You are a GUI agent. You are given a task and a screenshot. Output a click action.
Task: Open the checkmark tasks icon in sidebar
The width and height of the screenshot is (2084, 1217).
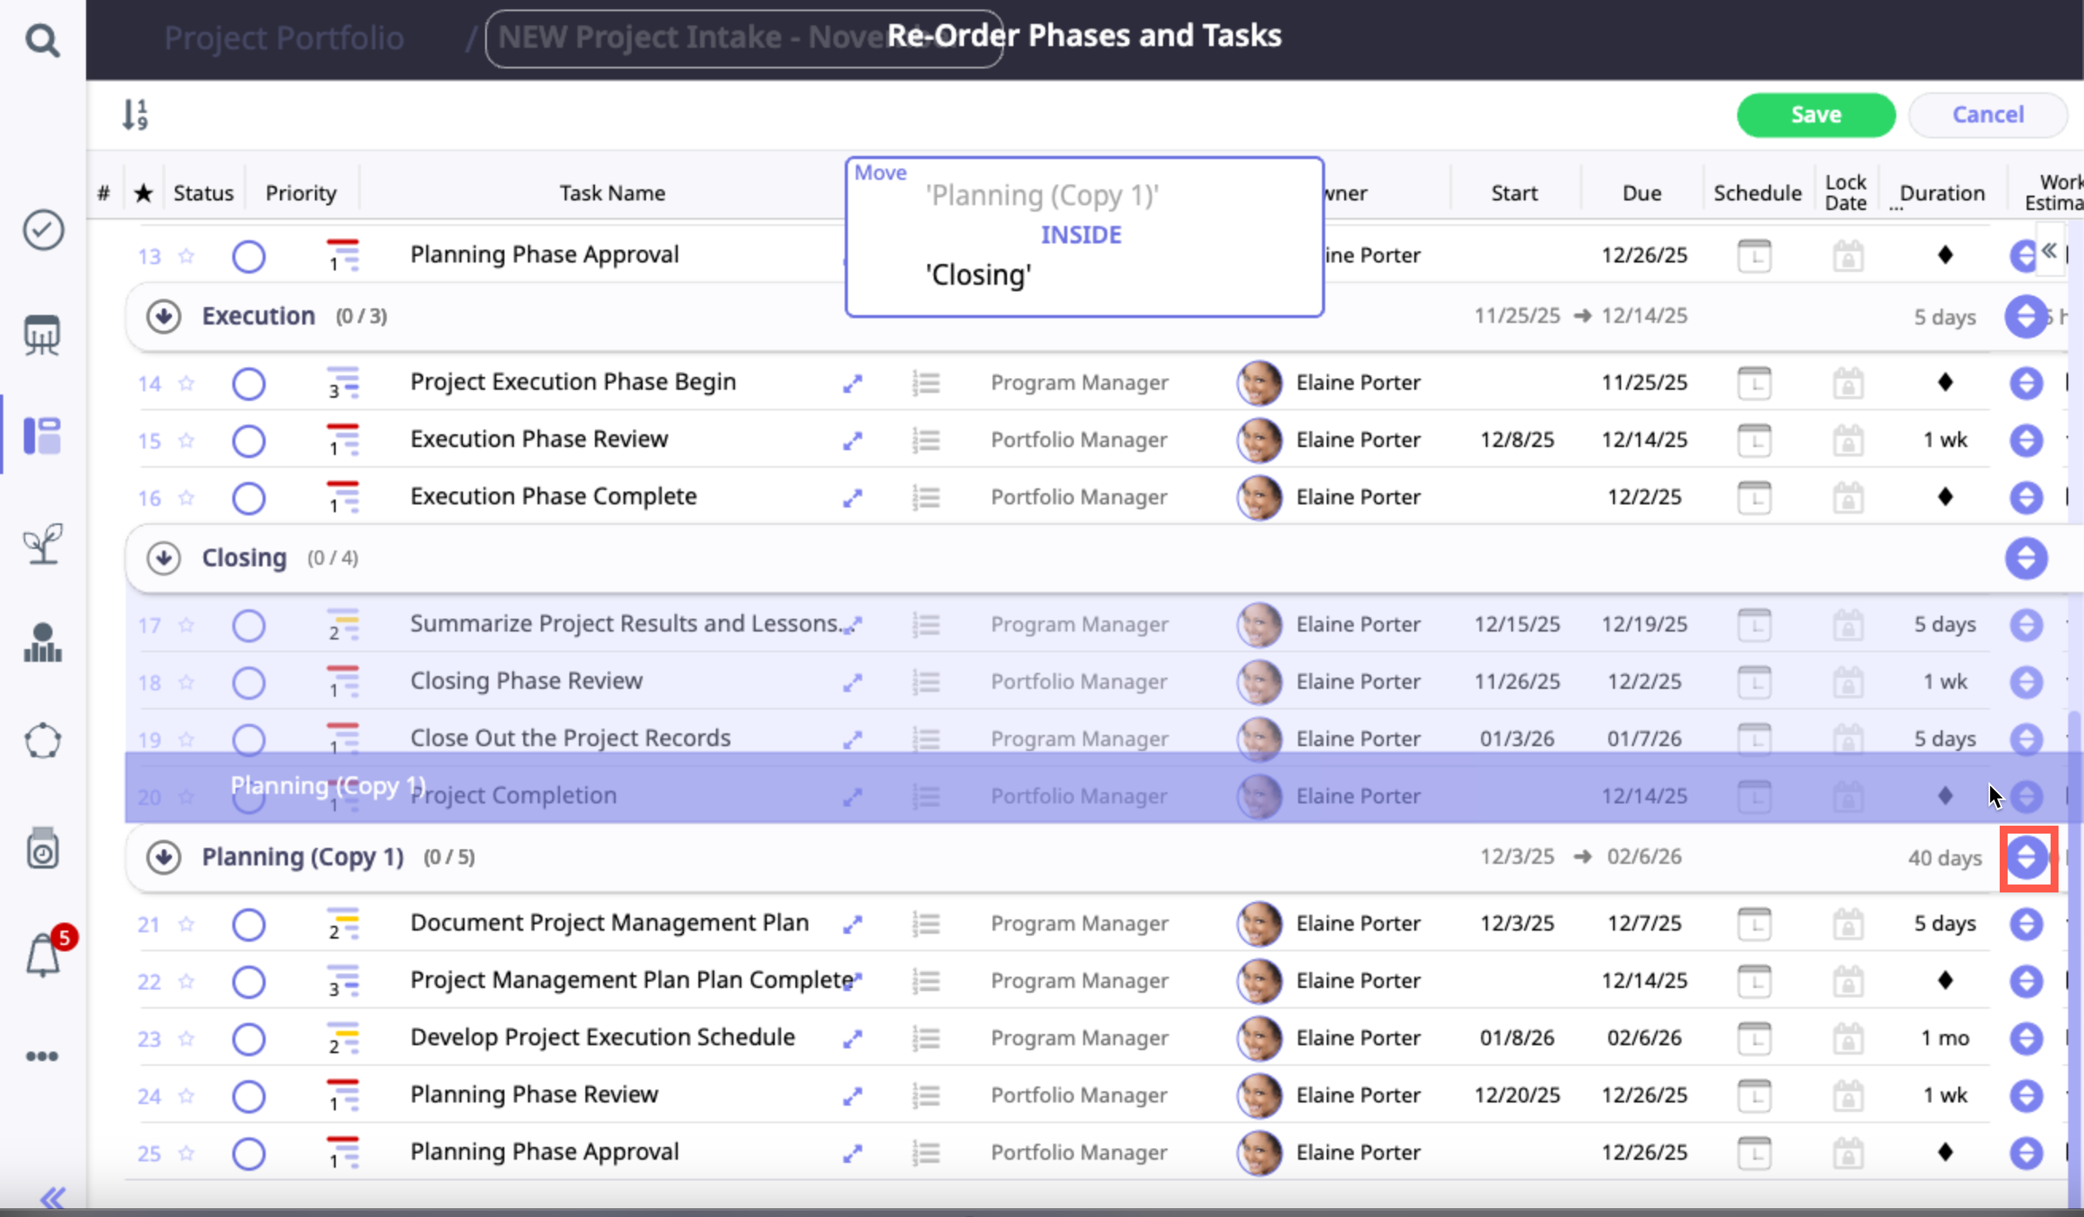[43, 230]
